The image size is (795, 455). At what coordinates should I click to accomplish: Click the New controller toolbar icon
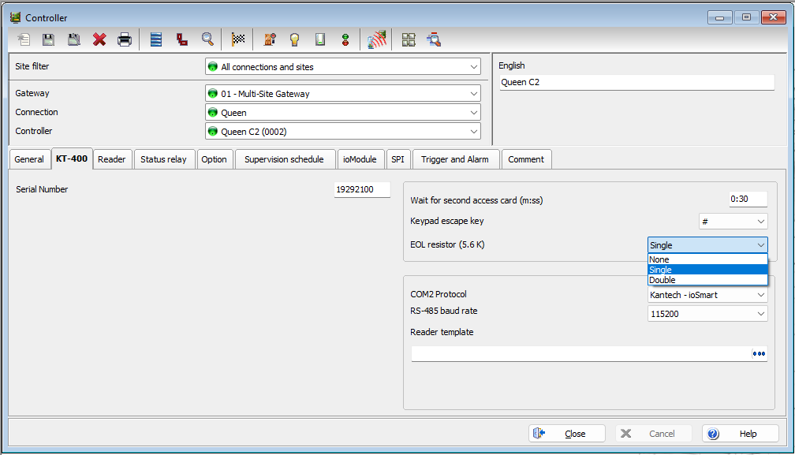click(x=24, y=39)
